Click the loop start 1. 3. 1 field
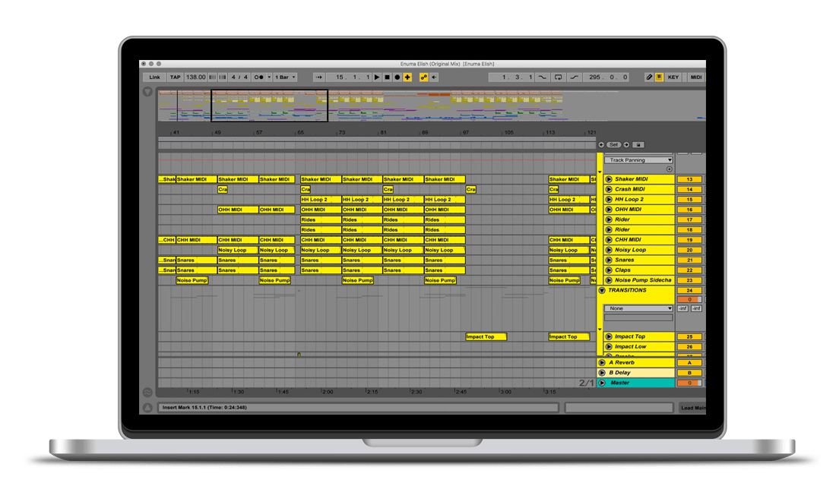Image resolution: width=836 pixels, height=486 pixels. point(511,77)
